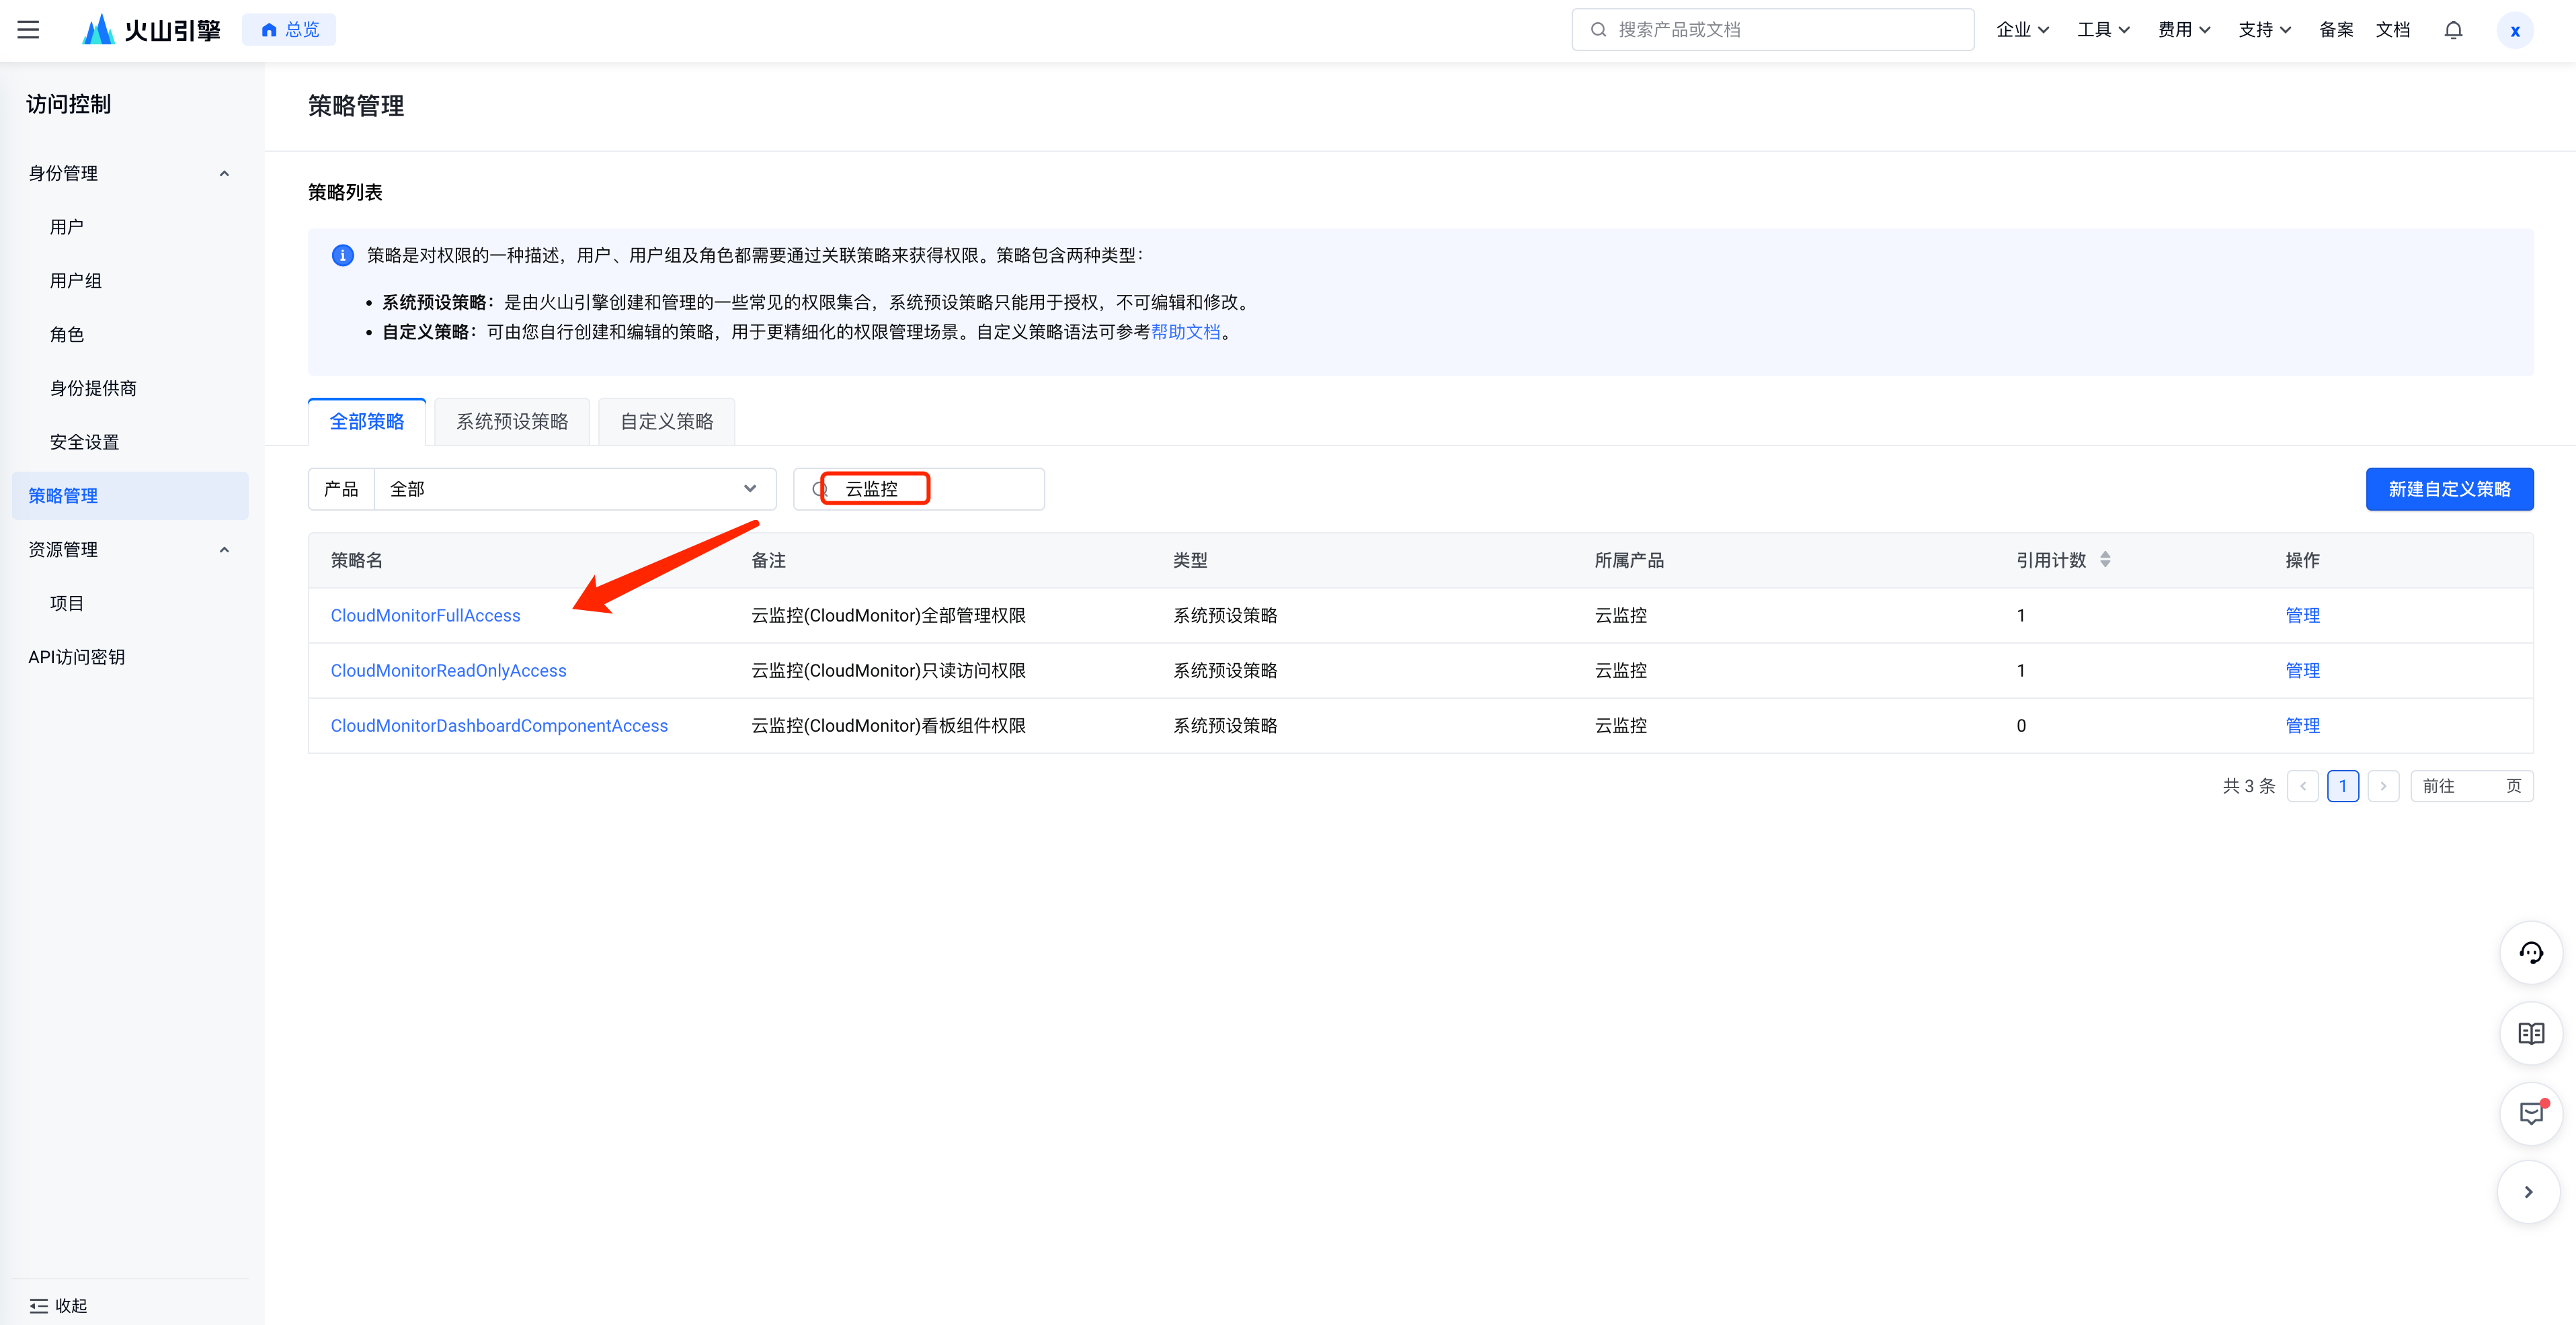Click the info icon in notice
Image resolution: width=2576 pixels, height=1325 pixels.
point(342,256)
